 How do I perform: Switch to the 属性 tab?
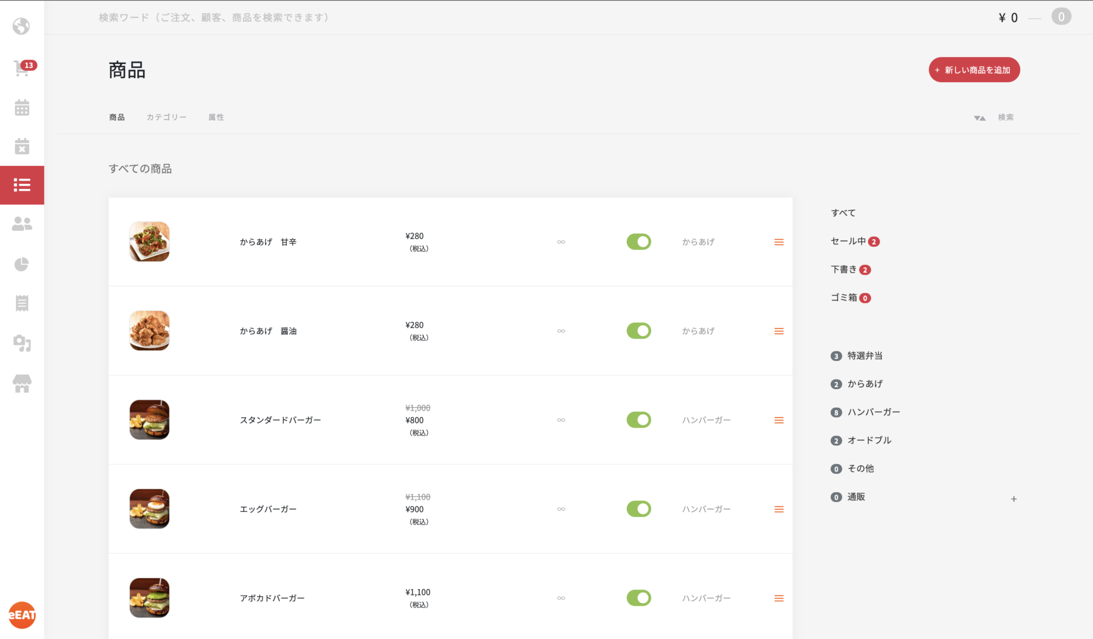click(x=216, y=117)
